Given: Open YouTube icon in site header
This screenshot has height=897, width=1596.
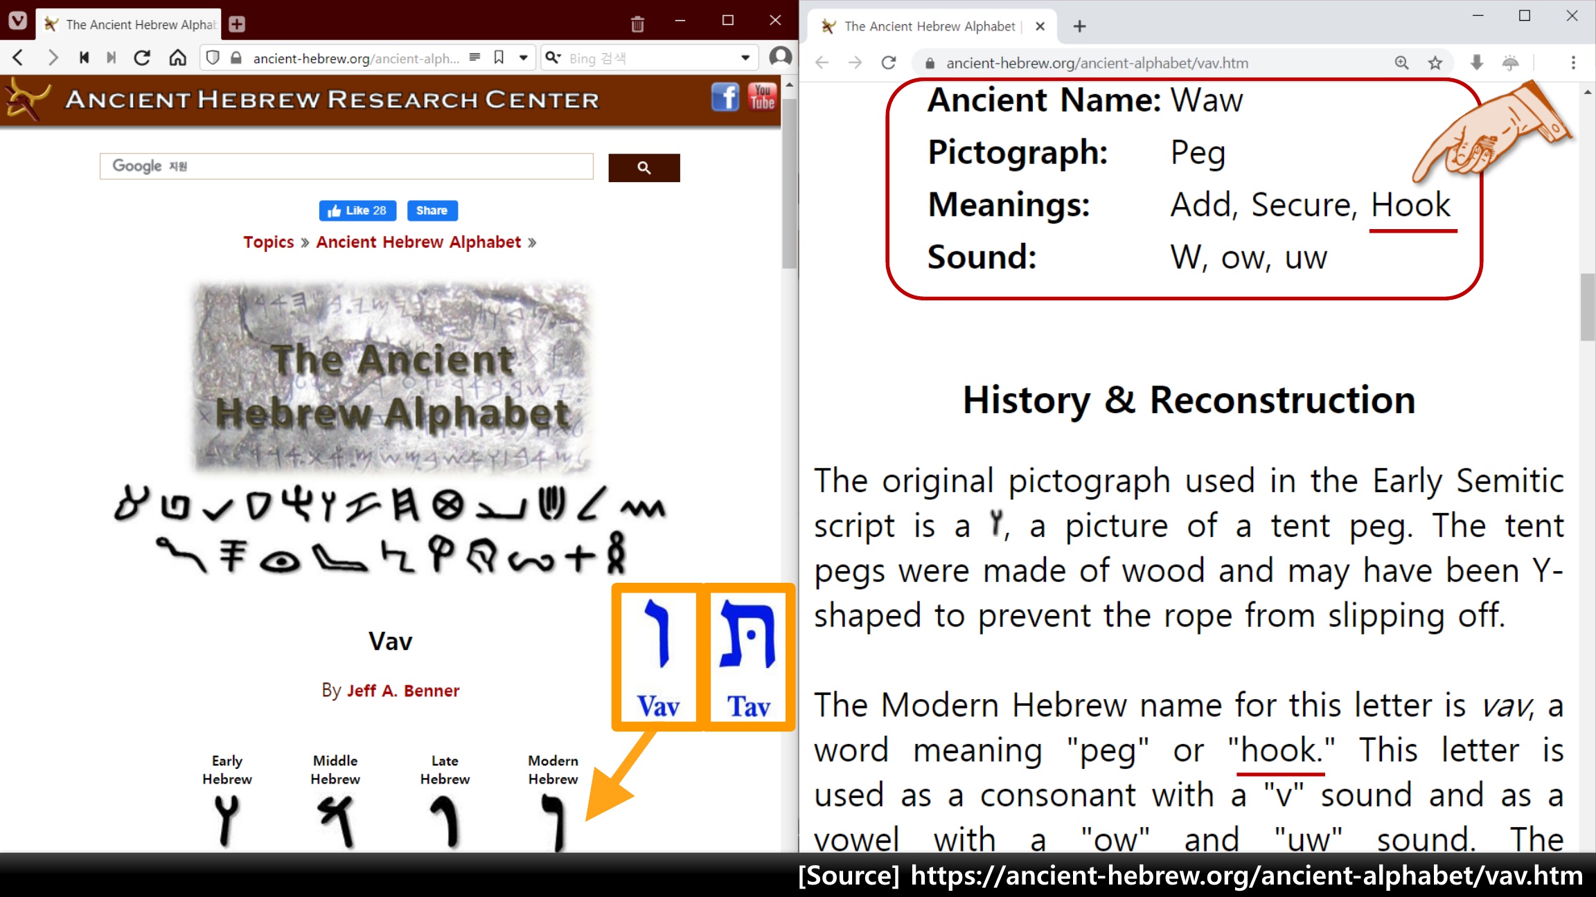Looking at the screenshot, I should [x=762, y=98].
